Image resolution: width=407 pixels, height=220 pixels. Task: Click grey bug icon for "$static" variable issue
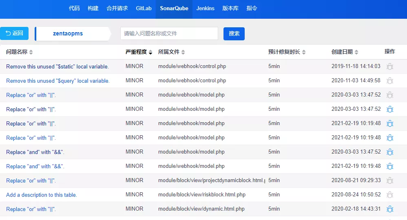[390, 66]
